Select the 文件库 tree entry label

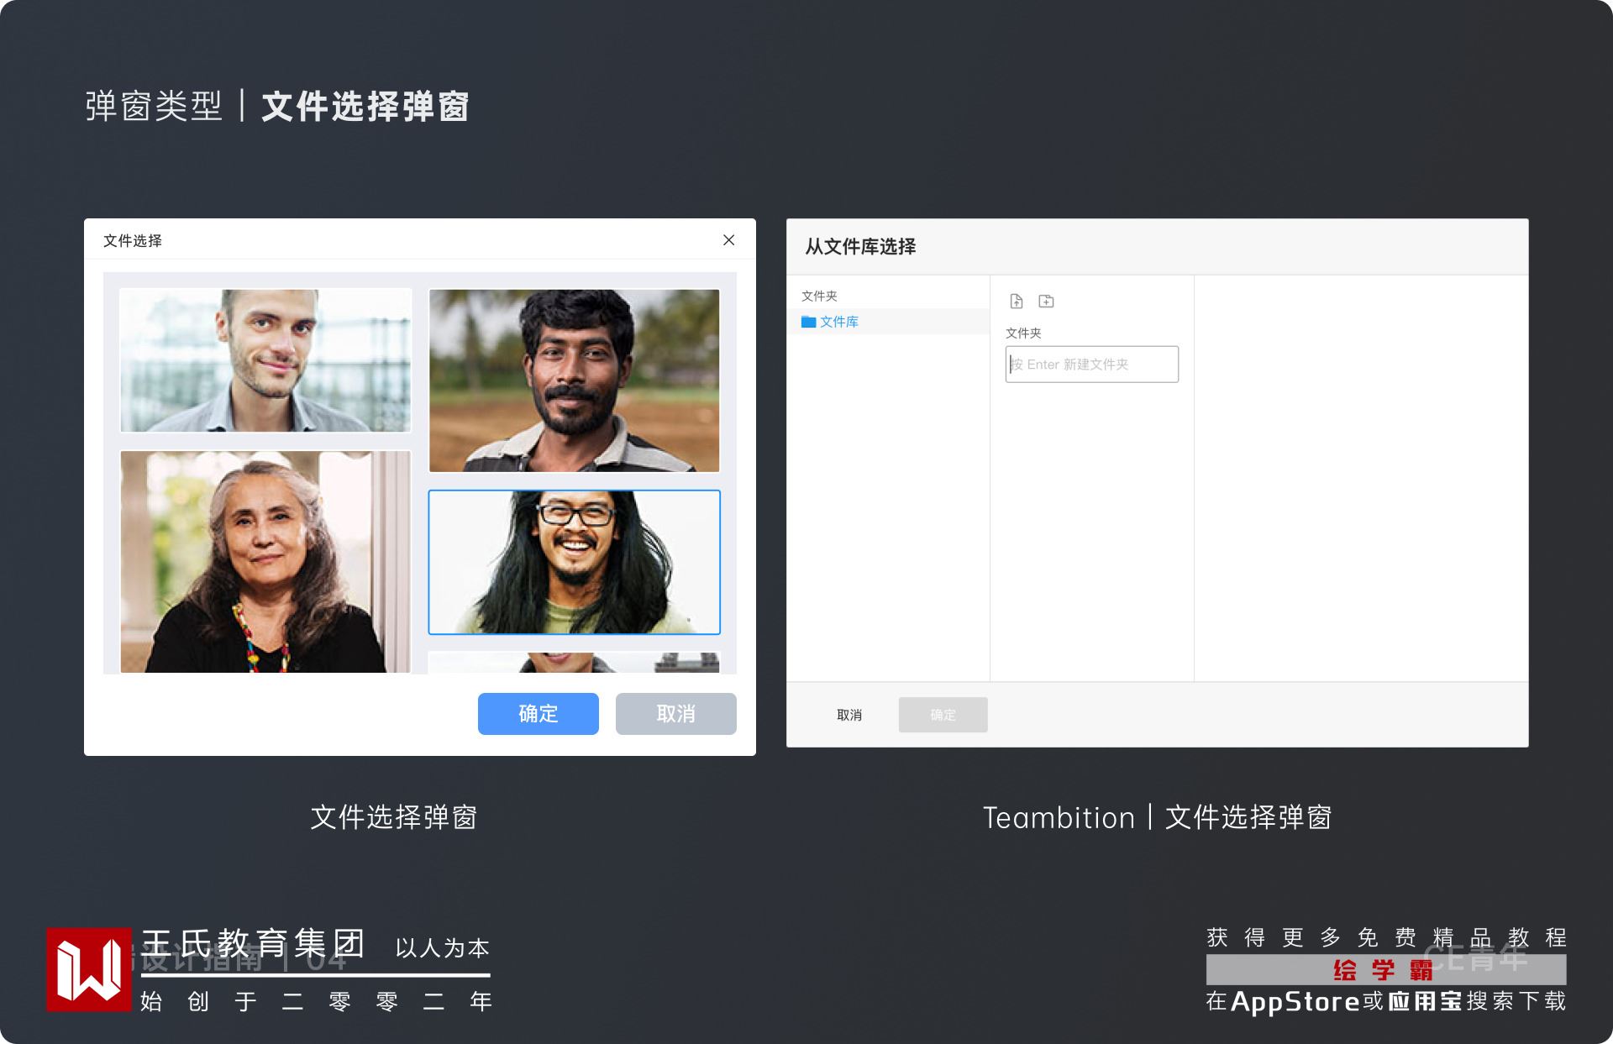[839, 322]
